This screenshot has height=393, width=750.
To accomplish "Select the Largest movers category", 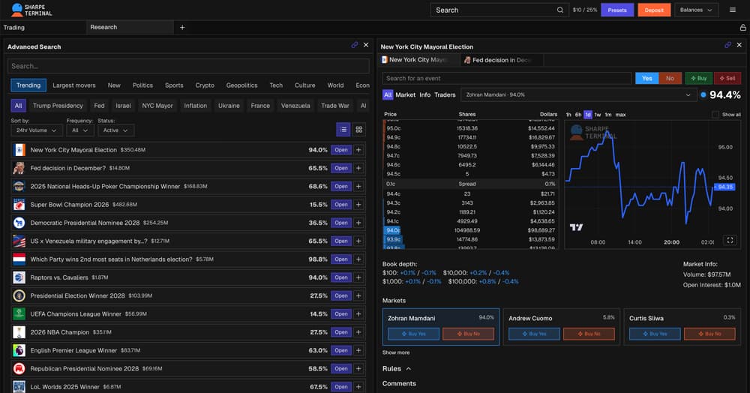I will point(74,85).
